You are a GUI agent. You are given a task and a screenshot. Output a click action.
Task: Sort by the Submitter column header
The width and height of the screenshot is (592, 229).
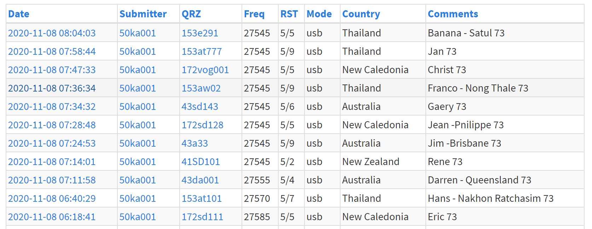coord(143,14)
